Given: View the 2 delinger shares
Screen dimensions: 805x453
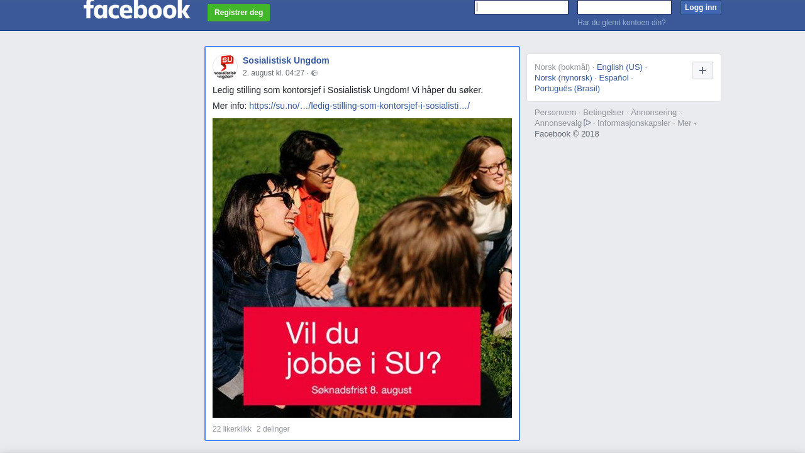Looking at the screenshot, I should [x=273, y=429].
